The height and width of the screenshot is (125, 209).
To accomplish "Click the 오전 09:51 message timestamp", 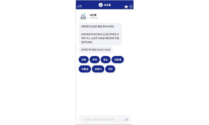I will click(x=94, y=18).
